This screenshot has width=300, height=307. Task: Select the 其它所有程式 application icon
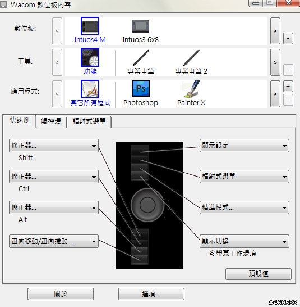click(x=90, y=89)
